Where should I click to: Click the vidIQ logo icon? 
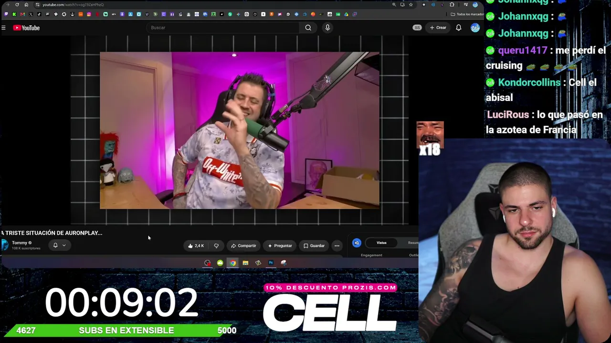click(x=357, y=243)
